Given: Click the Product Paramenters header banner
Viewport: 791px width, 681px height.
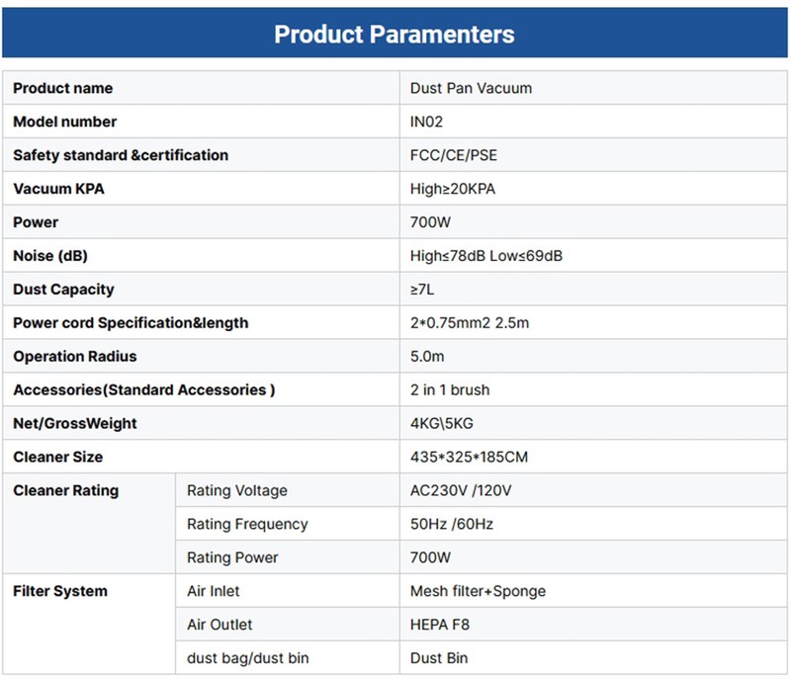Looking at the screenshot, I should [x=395, y=35].
